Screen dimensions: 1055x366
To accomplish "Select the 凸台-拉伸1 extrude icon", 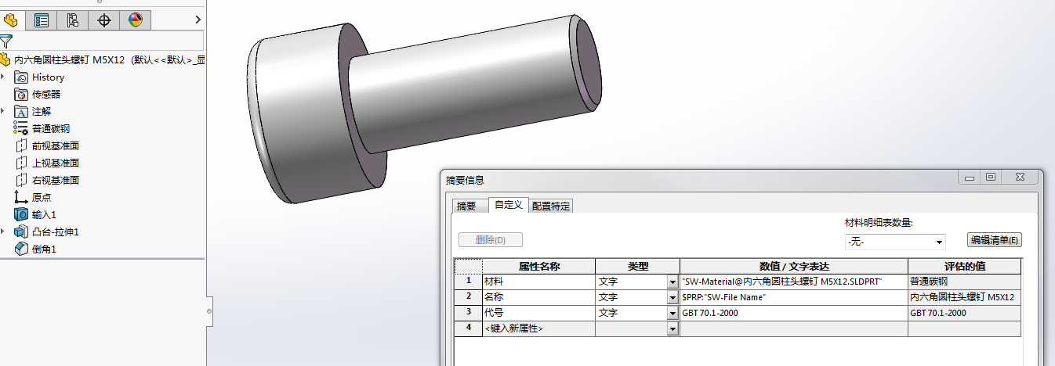I will coord(22,231).
